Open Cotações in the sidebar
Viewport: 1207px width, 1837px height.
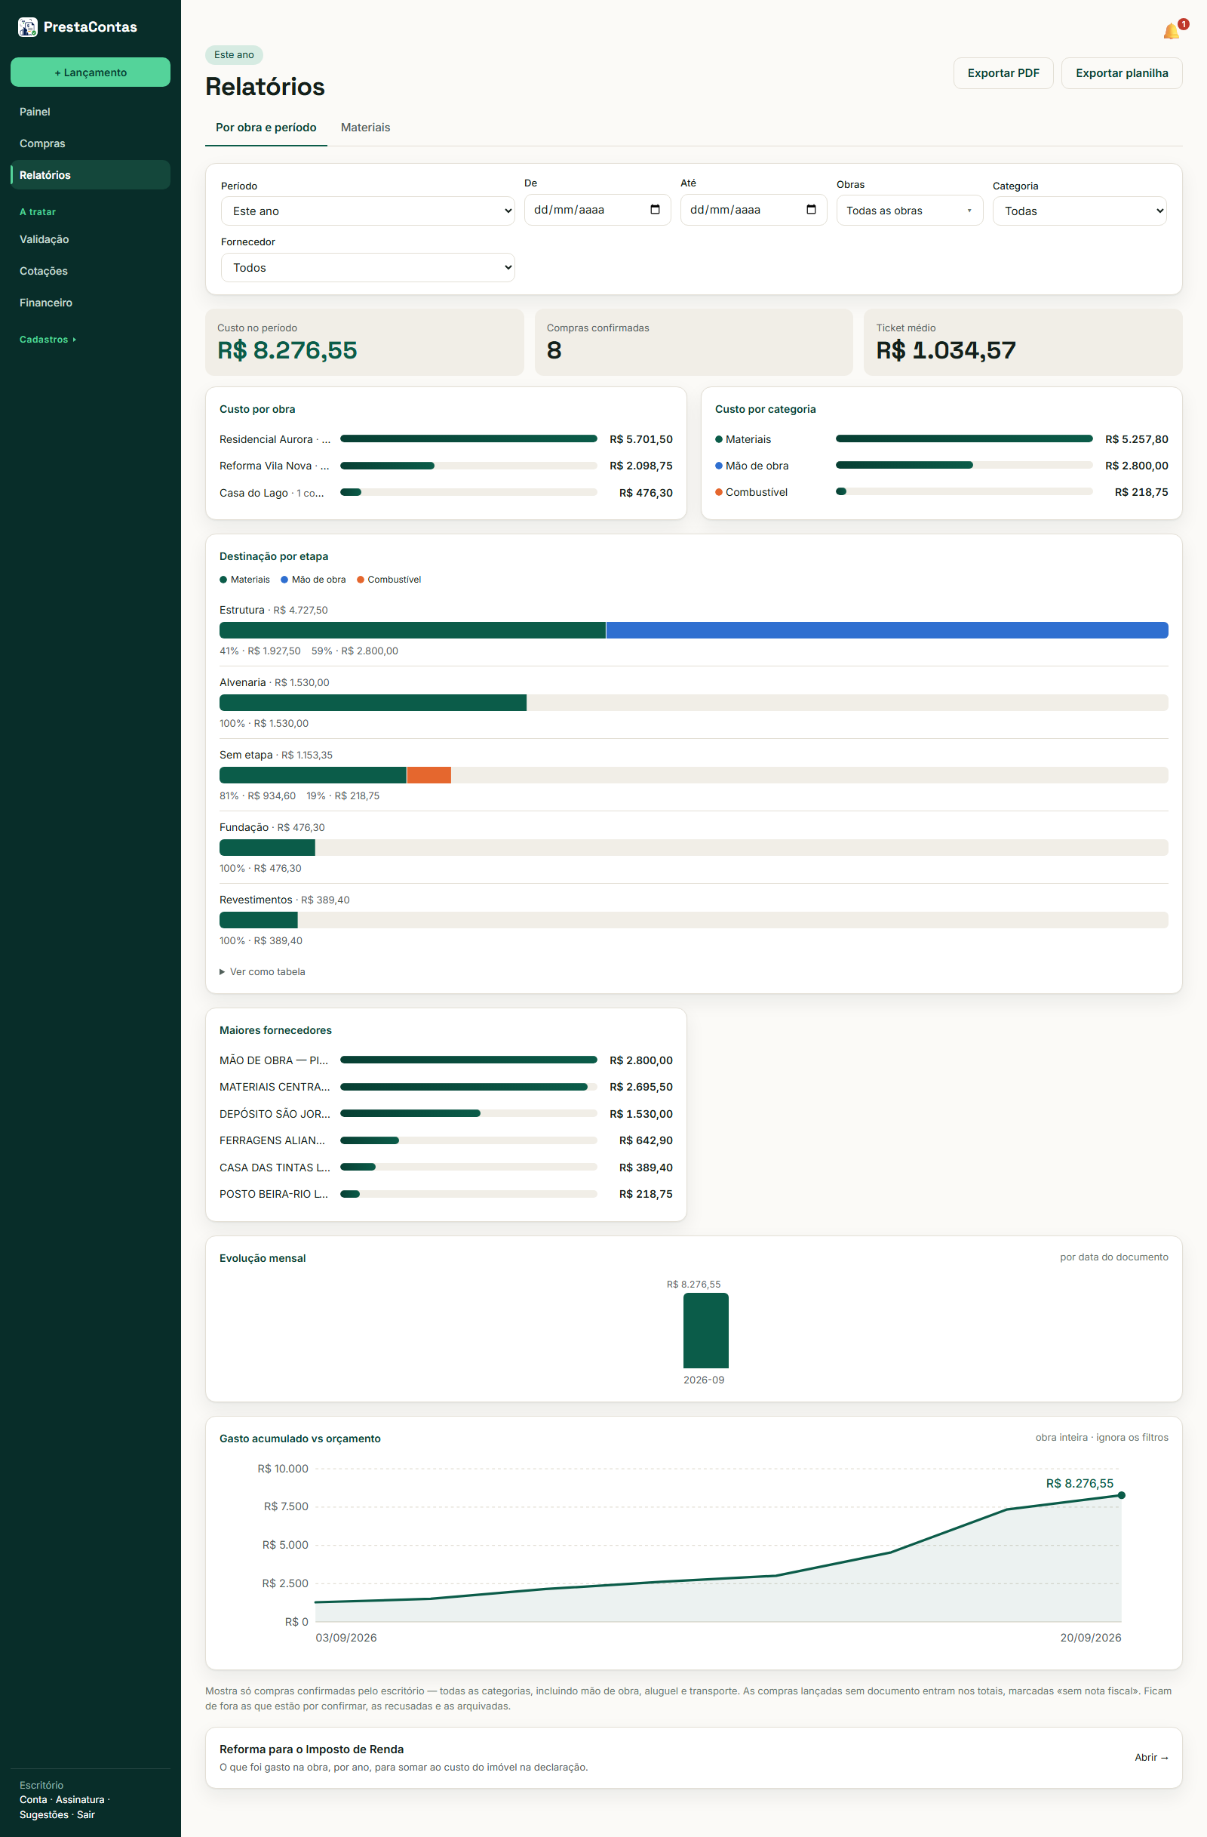pyautogui.click(x=91, y=271)
